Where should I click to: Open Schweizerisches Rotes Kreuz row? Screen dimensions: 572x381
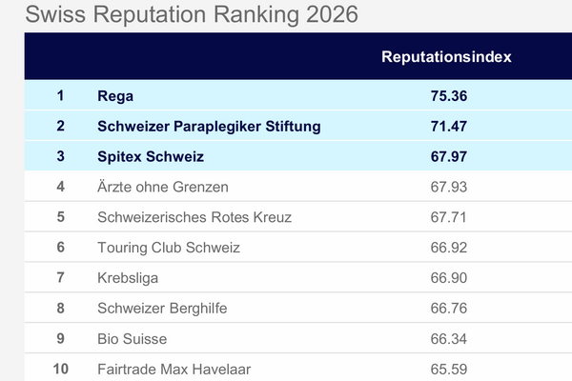(194, 217)
